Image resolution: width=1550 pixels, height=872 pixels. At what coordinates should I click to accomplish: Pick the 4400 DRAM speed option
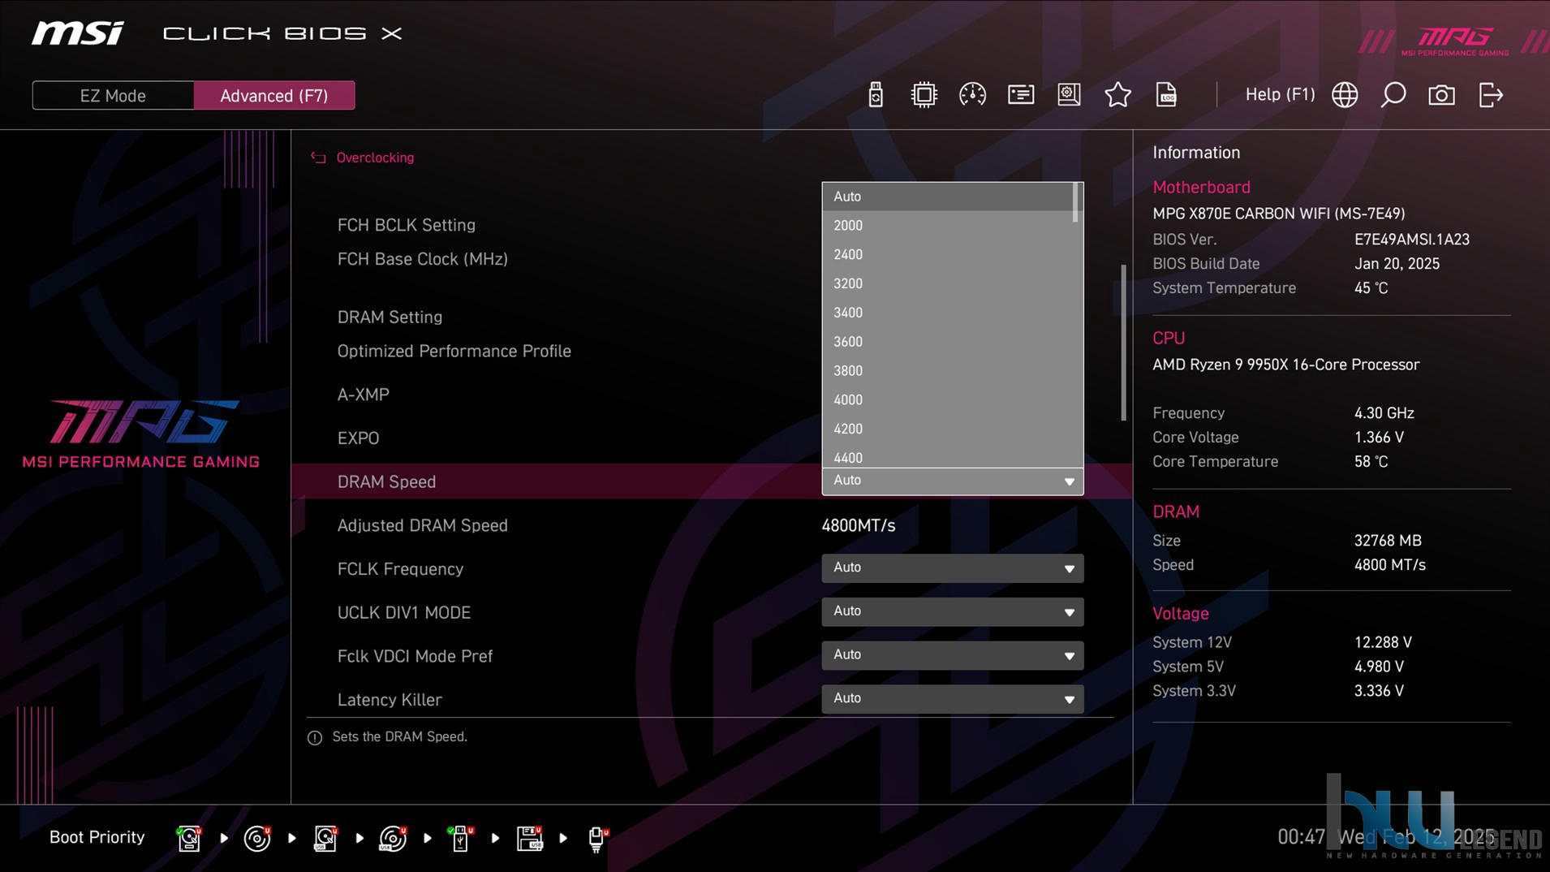[x=948, y=456]
